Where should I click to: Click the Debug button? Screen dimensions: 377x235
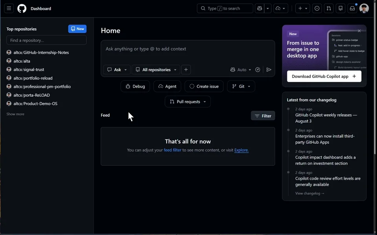pos(135,86)
